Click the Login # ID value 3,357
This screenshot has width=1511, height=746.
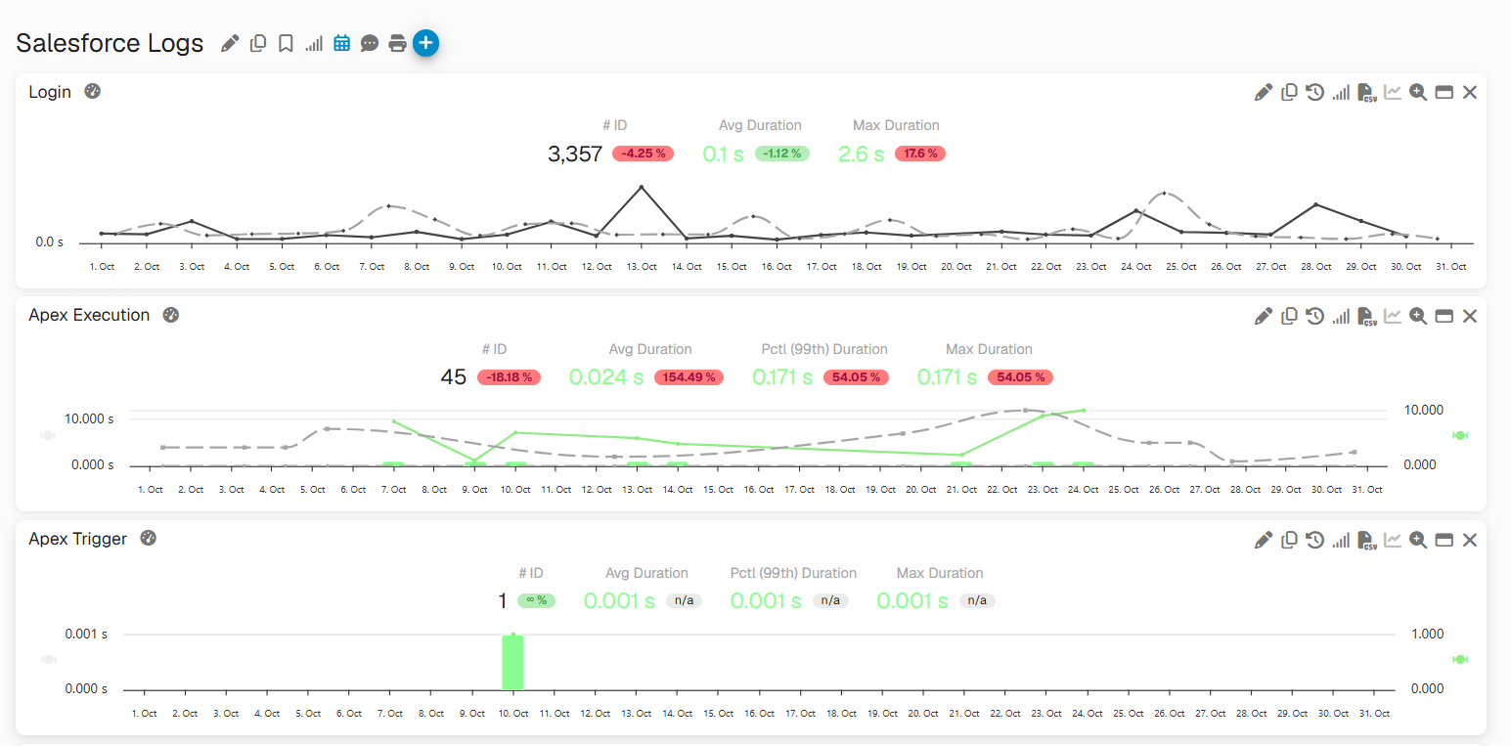(575, 154)
